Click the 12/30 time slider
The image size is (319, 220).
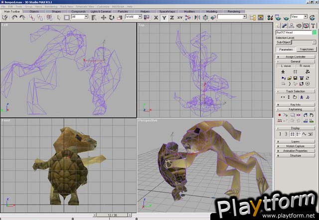coord(112,215)
